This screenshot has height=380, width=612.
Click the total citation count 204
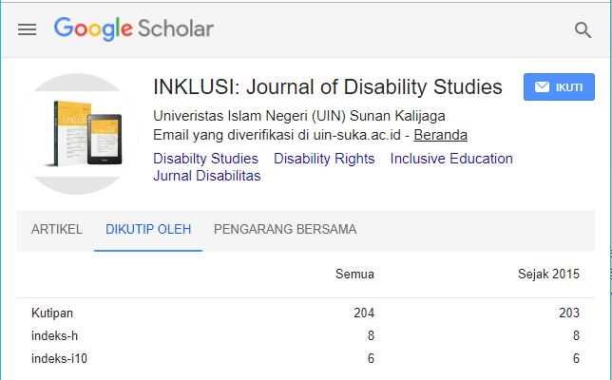[x=364, y=313]
